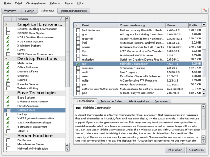The height and width of the screenshot is (157, 210).
Task: Click the package list vertical scrollbar thumb
Action: (204, 63)
